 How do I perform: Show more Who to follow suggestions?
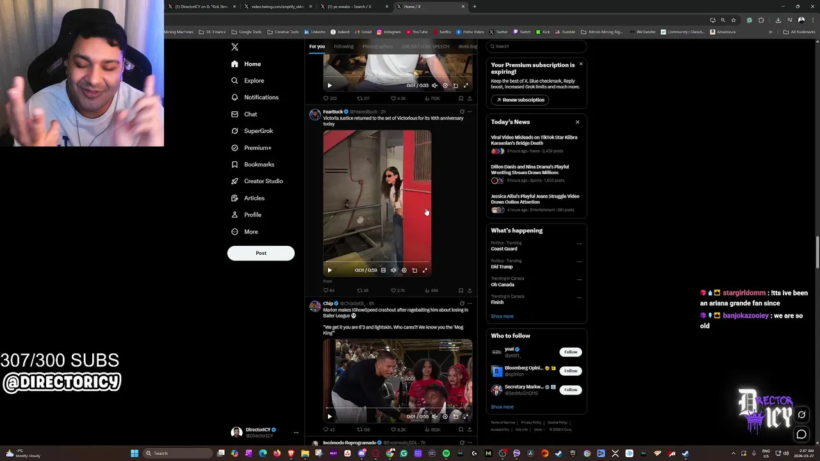(502, 407)
